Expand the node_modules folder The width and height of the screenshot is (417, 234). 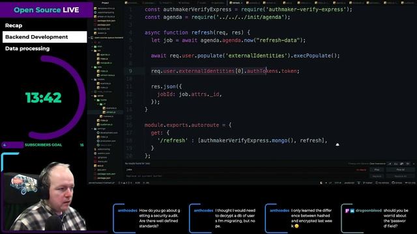click(93, 92)
